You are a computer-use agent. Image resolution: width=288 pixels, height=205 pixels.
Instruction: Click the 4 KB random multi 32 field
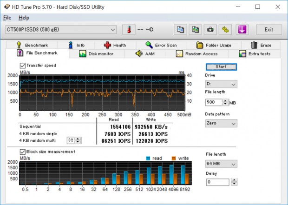point(71,140)
